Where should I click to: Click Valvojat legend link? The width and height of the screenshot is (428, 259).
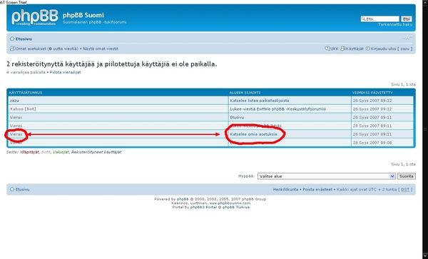[61, 152]
